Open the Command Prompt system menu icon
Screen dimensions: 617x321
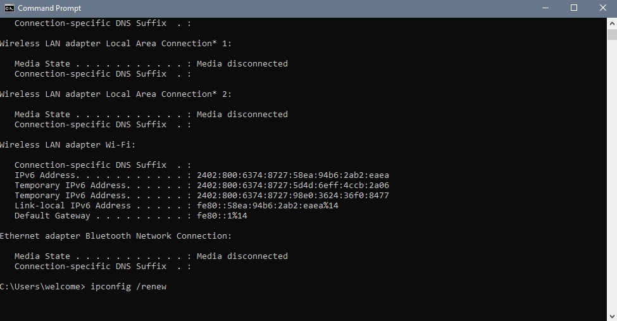(9, 8)
